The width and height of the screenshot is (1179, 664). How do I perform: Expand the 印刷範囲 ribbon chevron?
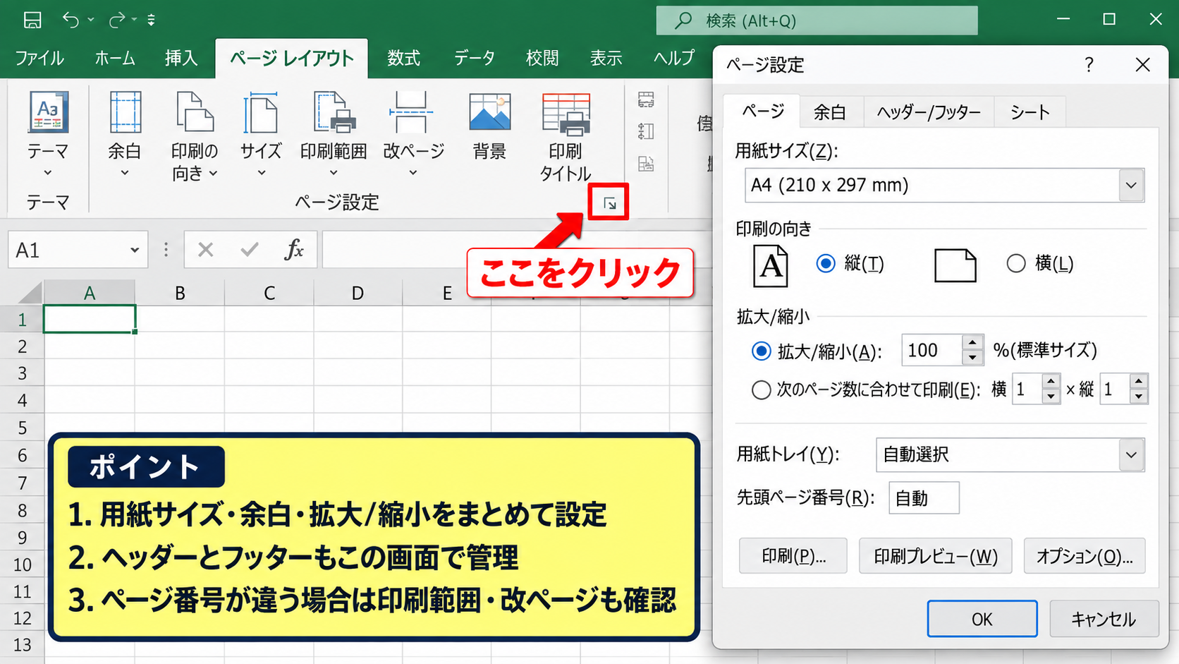tap(334, 173)
